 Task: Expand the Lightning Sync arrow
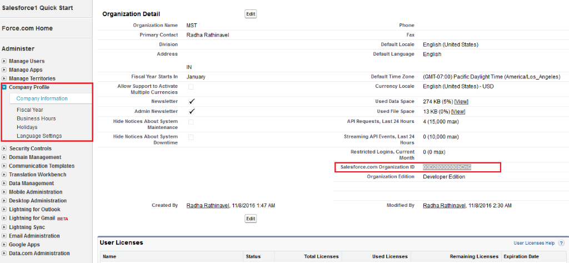point(4,227)
